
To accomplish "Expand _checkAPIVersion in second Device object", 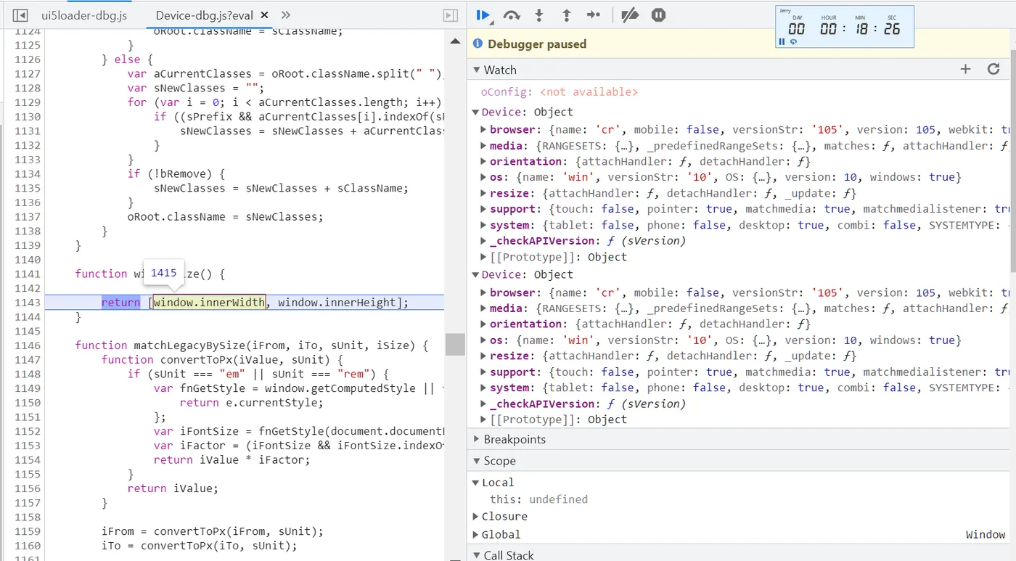I will point(484,404).
